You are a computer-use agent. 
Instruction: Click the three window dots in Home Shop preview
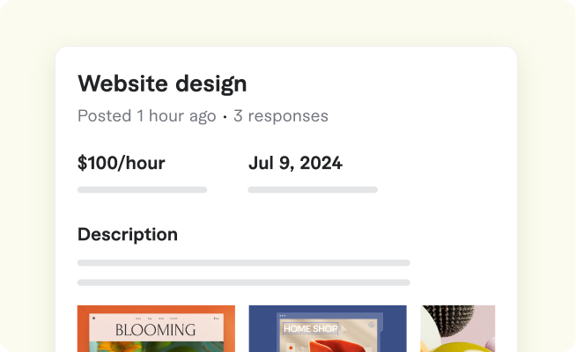[283, 316]
